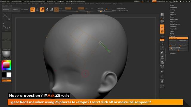Toggle the Floor grid button

point(162,27)
